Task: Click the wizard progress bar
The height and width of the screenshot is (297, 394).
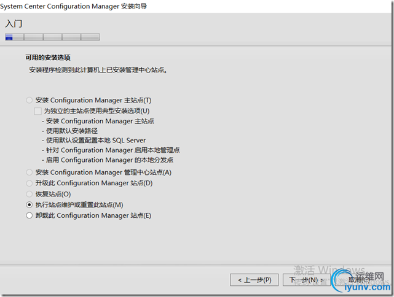Action: click(x=52, y=37)
